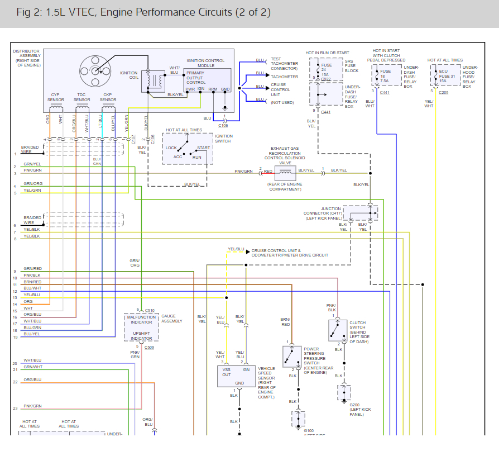Click the TDC Sensor label

81,97
